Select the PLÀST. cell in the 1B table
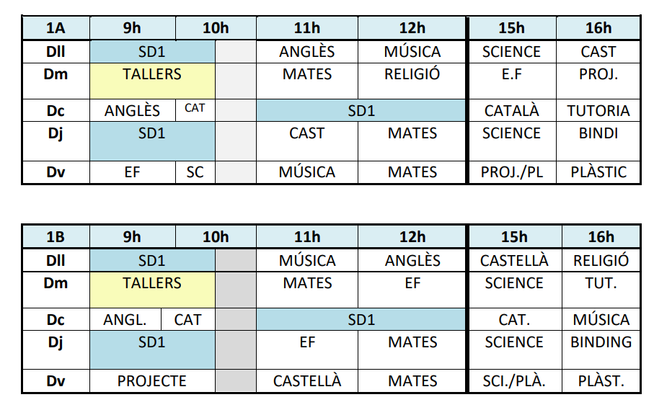Viewport: 654px width, 410px height. (601, 381)
